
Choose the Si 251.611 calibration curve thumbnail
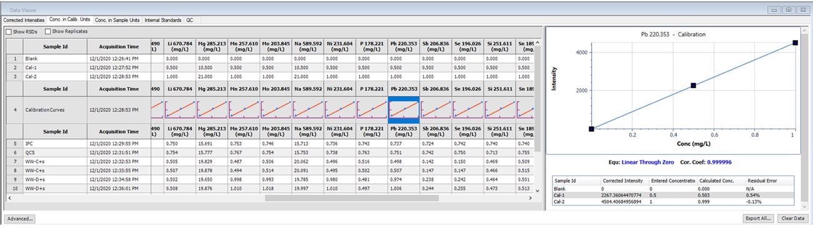click(x=500, y=109)
